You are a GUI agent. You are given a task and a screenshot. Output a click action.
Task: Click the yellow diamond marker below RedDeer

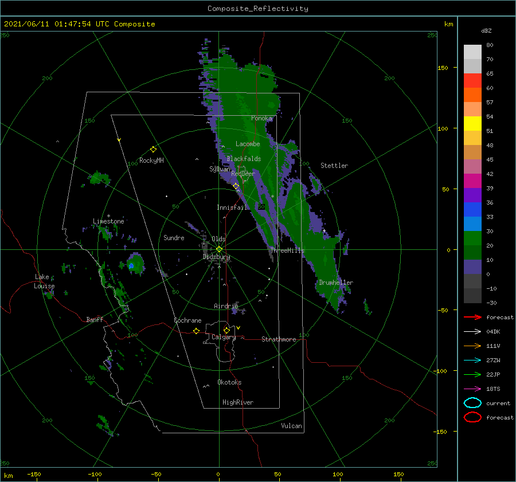point(236,186)
